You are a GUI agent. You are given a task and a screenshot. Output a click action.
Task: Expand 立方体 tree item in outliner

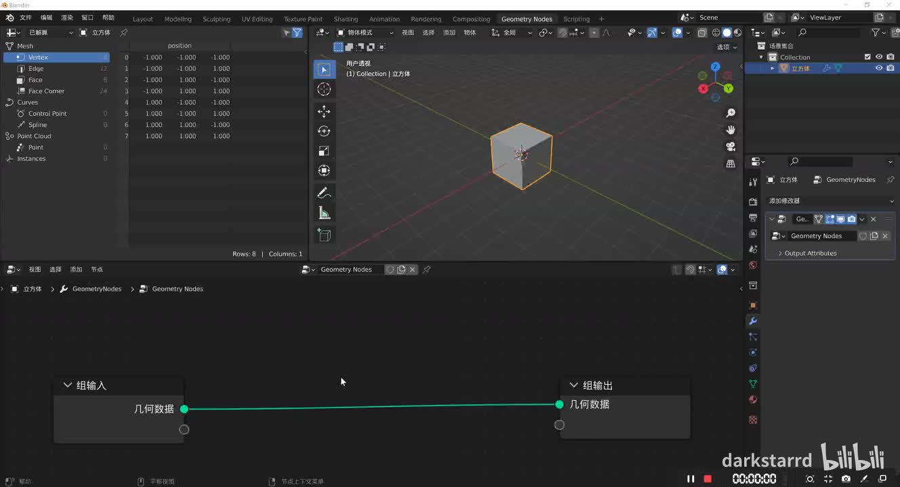tap(773, 68)
